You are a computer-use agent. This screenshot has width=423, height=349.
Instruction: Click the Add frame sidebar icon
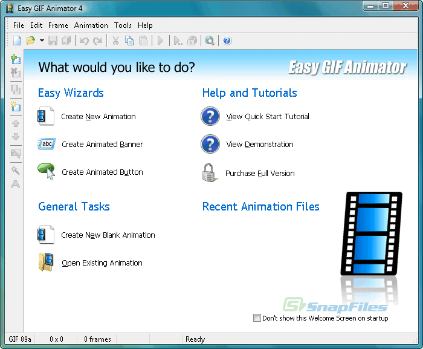16,59
